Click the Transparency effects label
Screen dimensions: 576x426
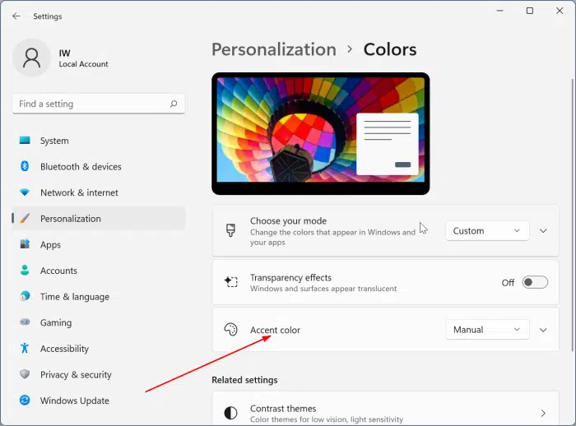[290, 277]
